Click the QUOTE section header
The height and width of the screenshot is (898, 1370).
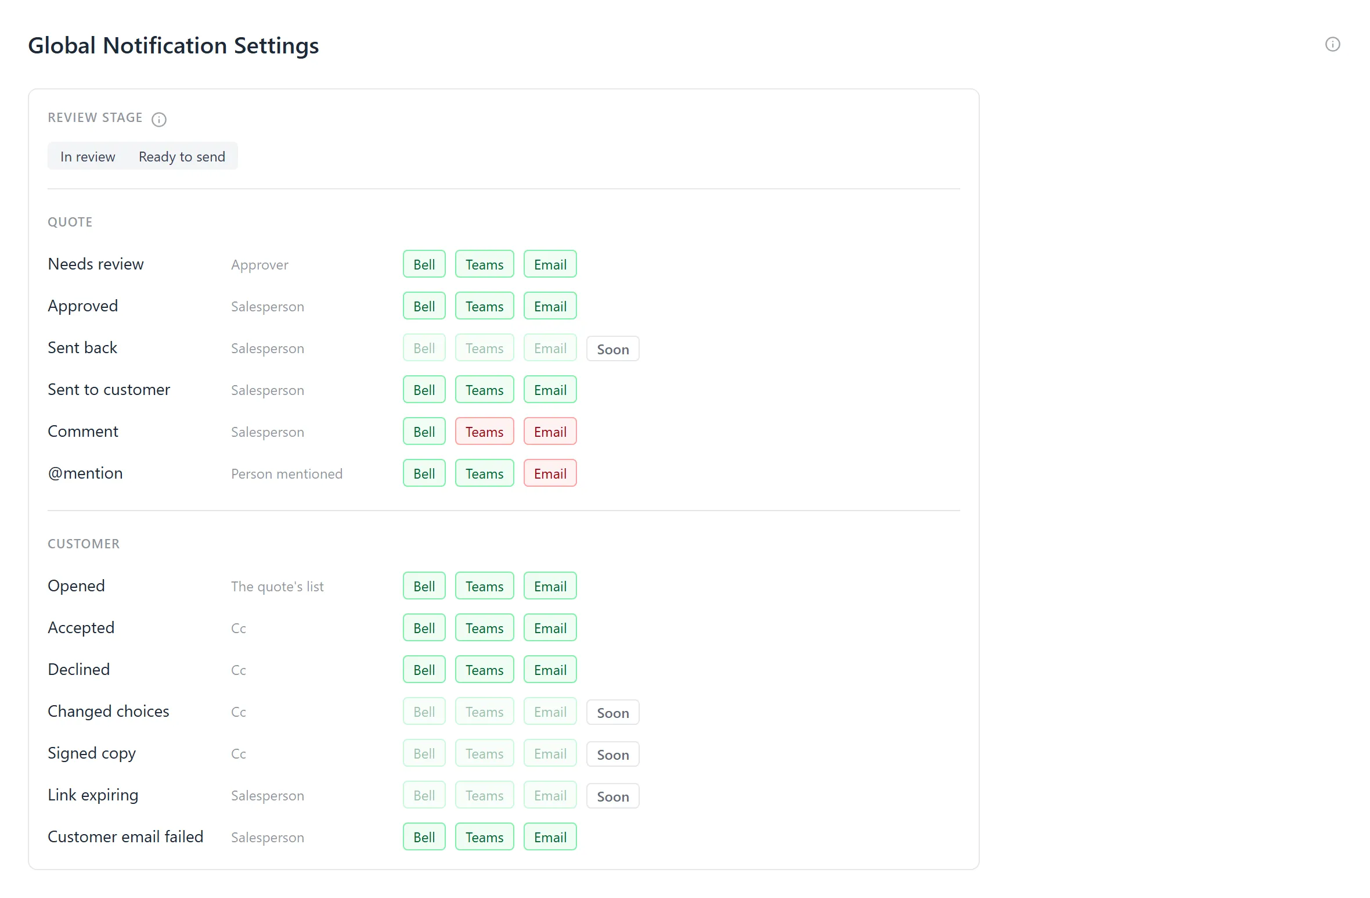[70, 222]
